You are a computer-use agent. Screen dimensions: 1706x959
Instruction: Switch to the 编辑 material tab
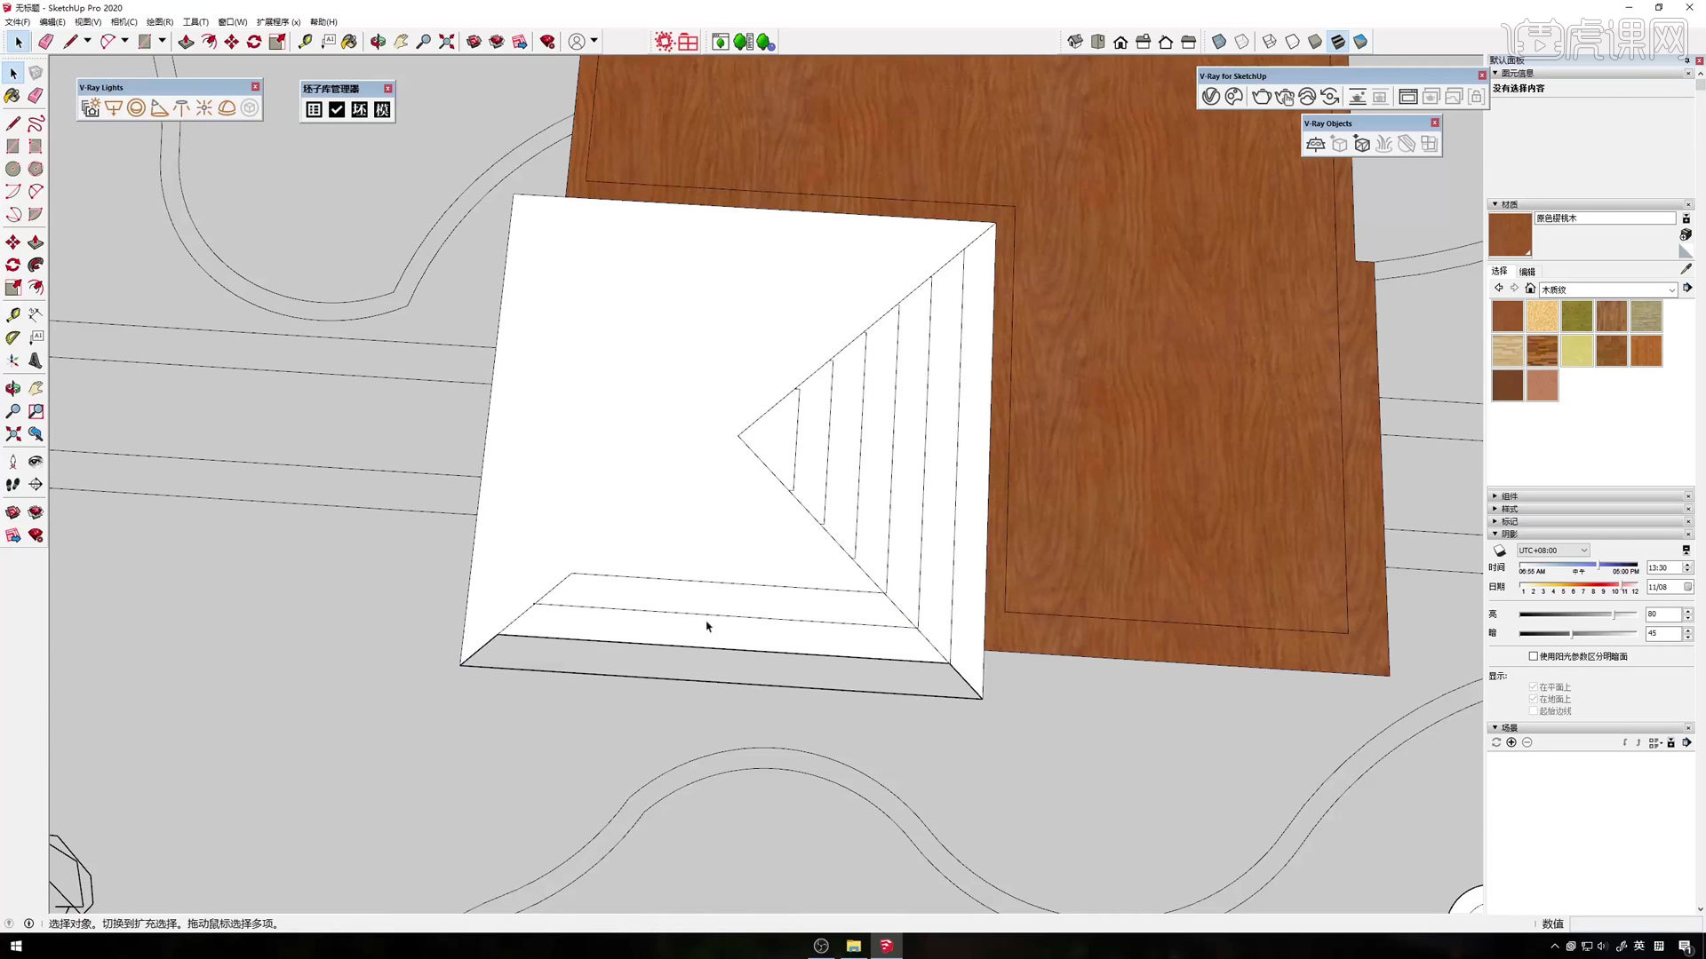coord(1527,272)
